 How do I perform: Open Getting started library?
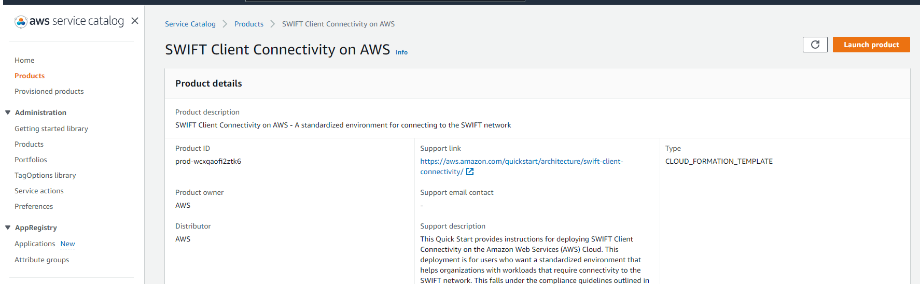click(51, 129)
